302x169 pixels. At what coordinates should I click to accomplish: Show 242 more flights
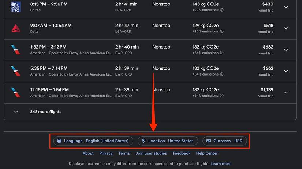46,112
